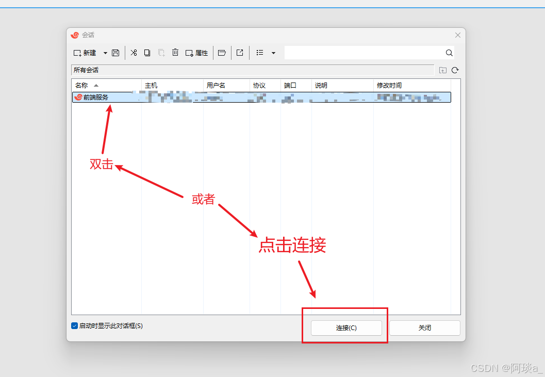
Task: Click the search magnifier icon
Action: [449, 52]
